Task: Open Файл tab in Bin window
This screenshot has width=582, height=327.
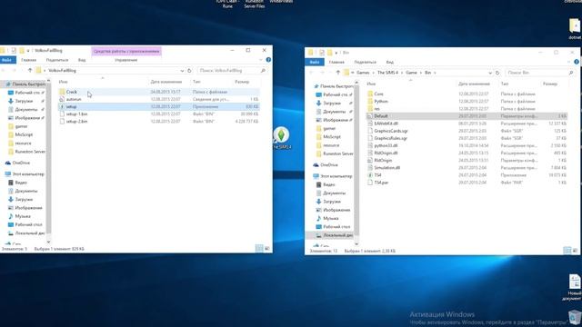Action: (315, 62)
